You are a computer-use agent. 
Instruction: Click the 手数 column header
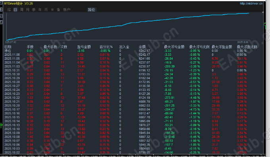click(x=30, y=47)
